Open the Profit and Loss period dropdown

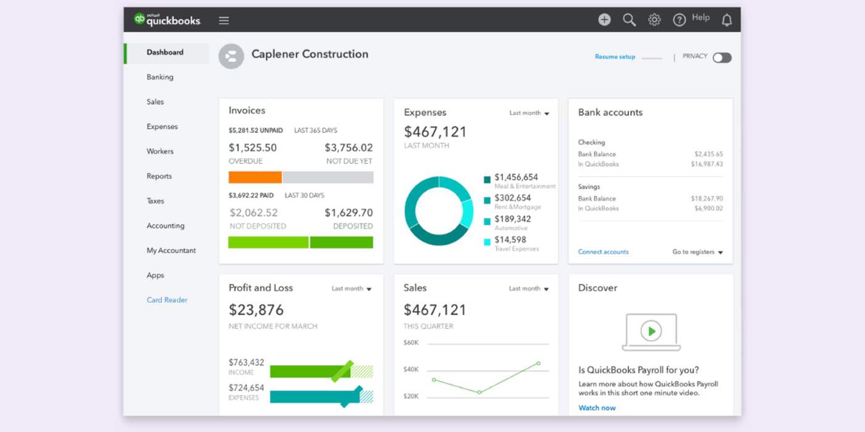click(x=351, y=288)
